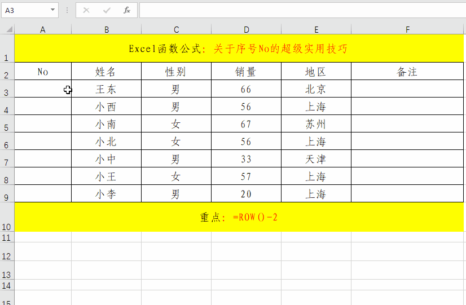Open the Name Box dropdown arrow
Image resolution: width=466 pixels, height=305 pixels.
52,10
